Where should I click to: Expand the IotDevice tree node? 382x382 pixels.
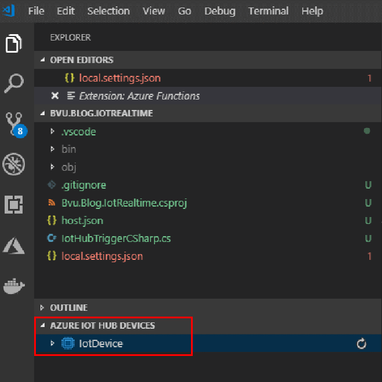[53, 344]
